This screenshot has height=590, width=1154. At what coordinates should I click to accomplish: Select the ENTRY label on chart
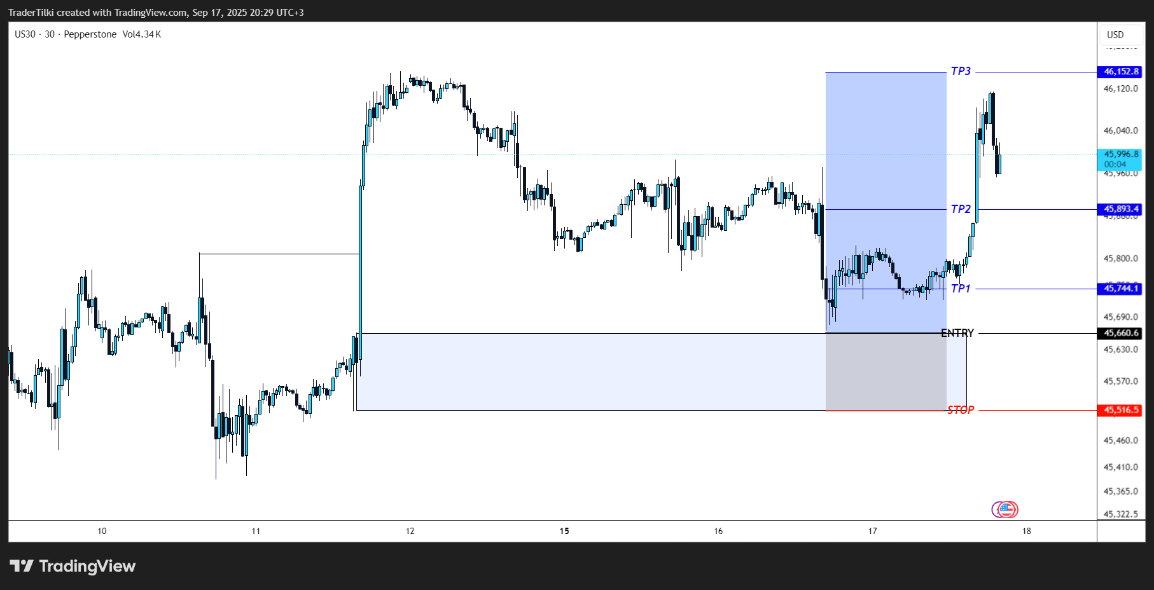tap(957, 333)
